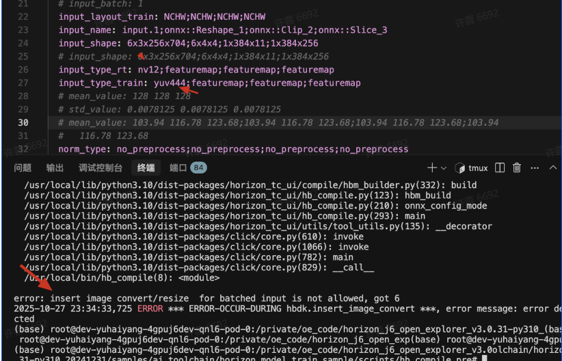Place cursor on yuv444 in input_type_train

(x=170, y=83)
